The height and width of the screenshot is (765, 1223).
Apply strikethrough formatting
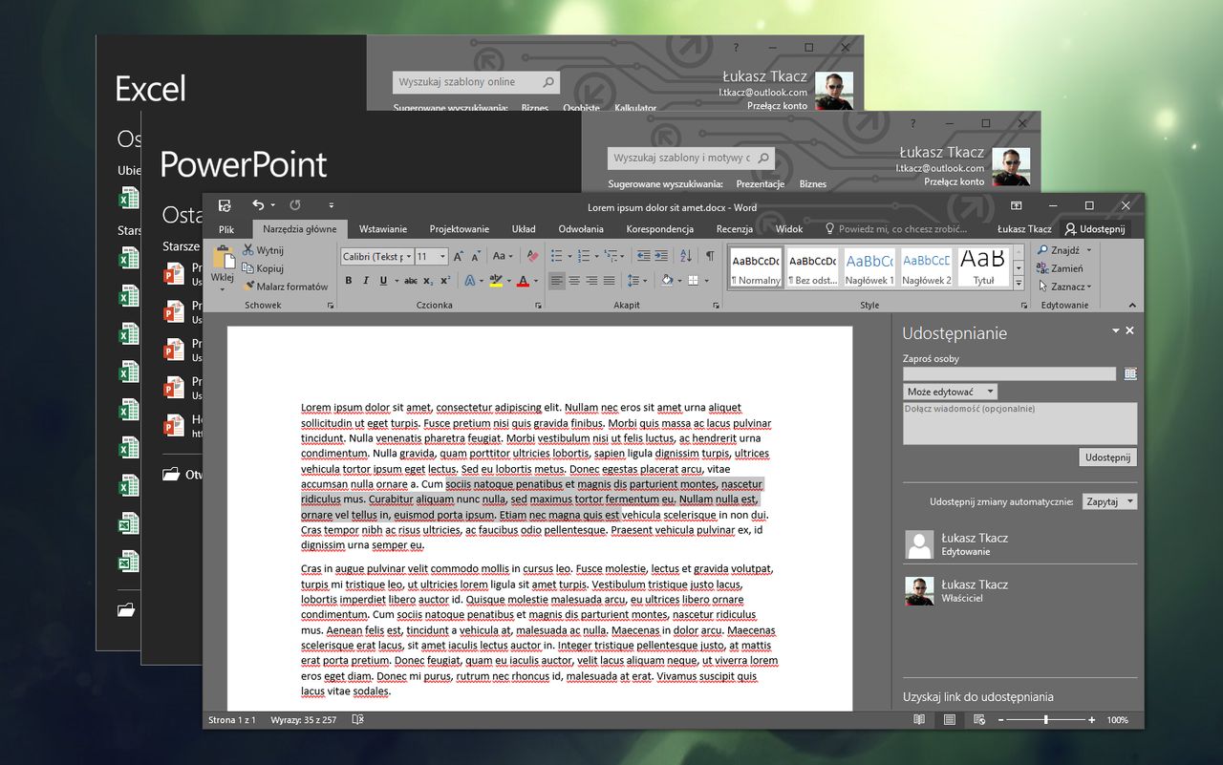coord(411,281)
